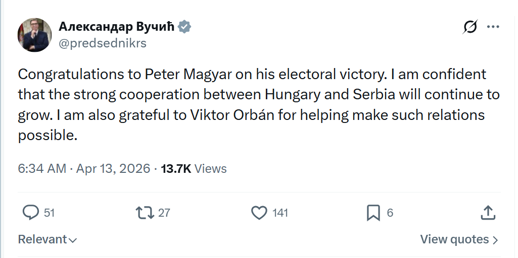The image size is (518, 258).
Task: Click the 51 replies count
Action: pos(49,213)
